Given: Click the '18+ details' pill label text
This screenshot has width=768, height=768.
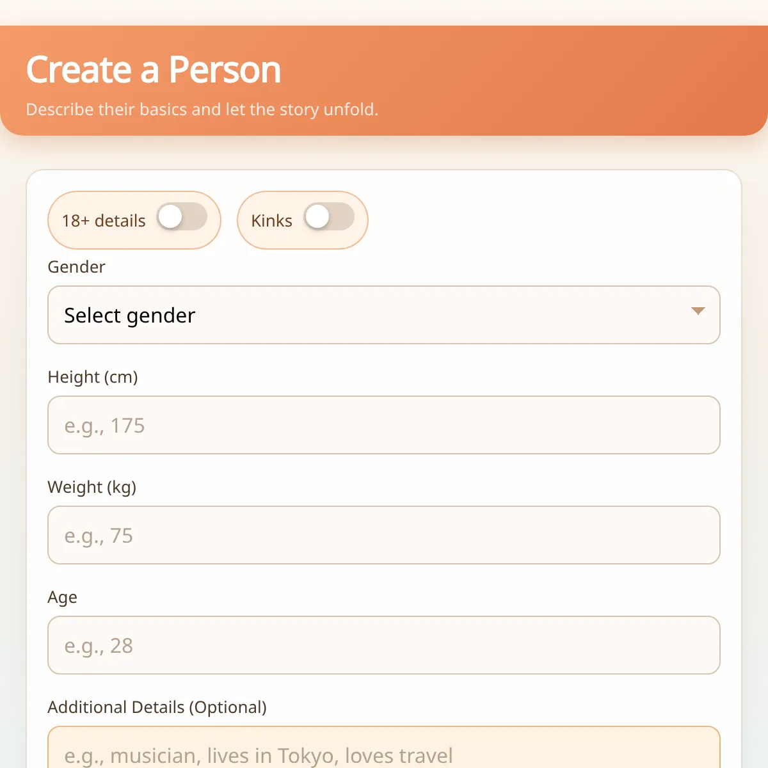Looking at the screenshot, I should pos(104,221).
